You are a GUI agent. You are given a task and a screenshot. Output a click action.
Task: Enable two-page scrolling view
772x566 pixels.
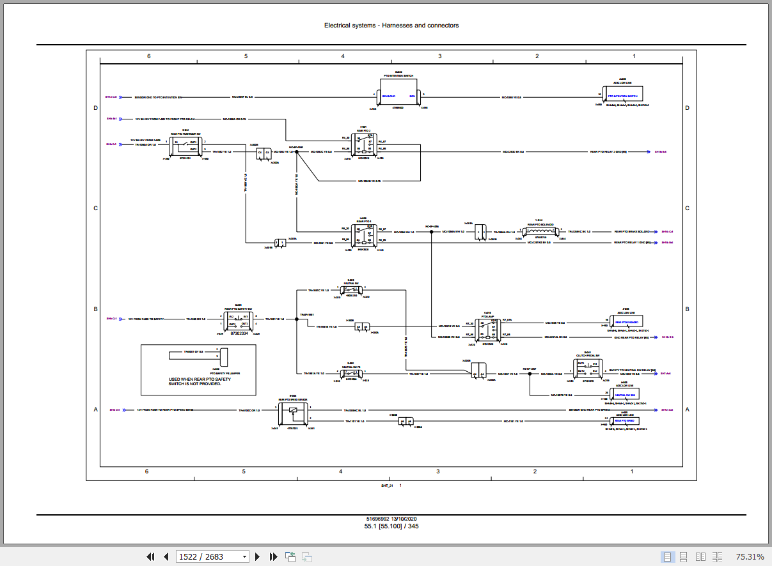point(717,556)
